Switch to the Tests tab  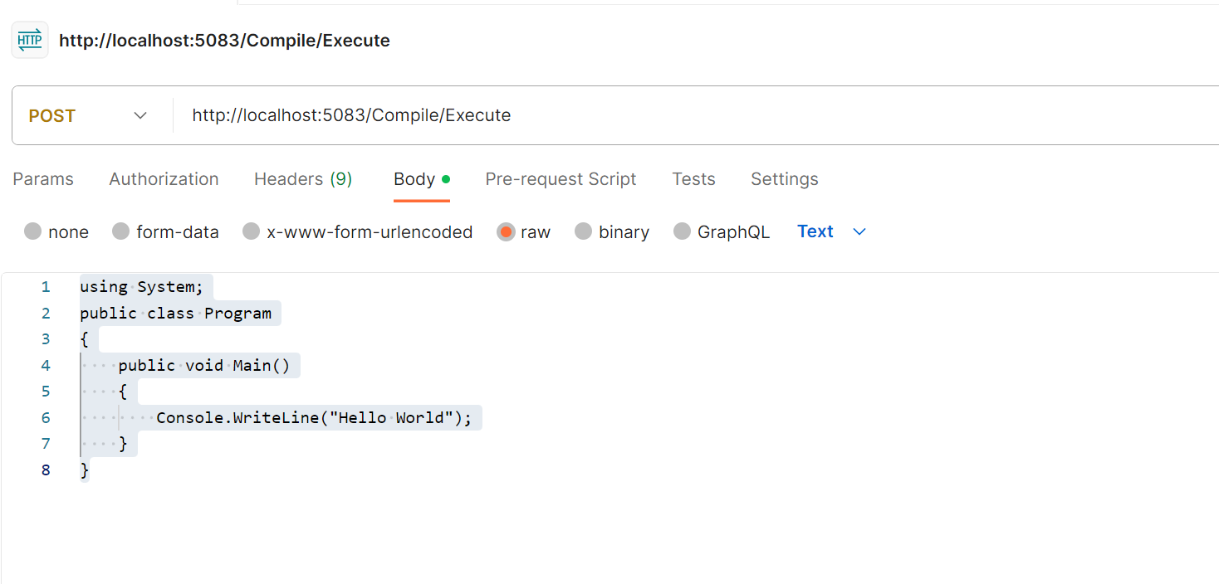693,179
